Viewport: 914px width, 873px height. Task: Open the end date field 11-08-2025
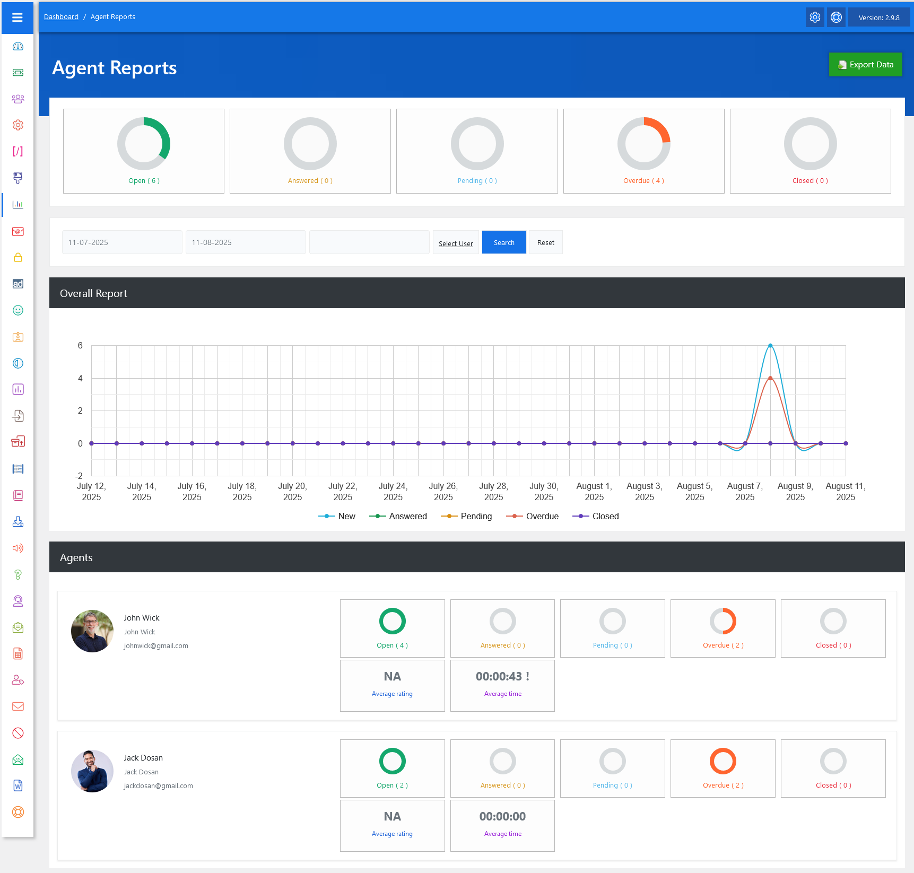click(246, 242)
